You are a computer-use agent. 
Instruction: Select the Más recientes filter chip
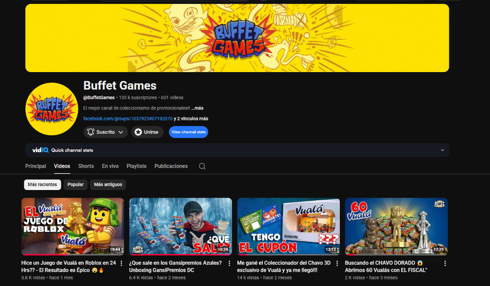[43, 185]
